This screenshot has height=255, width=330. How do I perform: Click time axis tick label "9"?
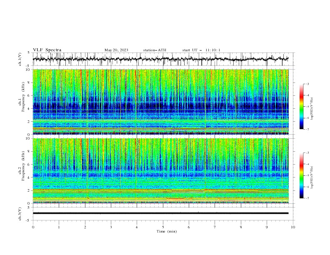(x=267, y=227)
